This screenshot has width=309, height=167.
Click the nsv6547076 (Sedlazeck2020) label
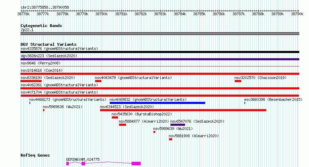tap(197, 121)
